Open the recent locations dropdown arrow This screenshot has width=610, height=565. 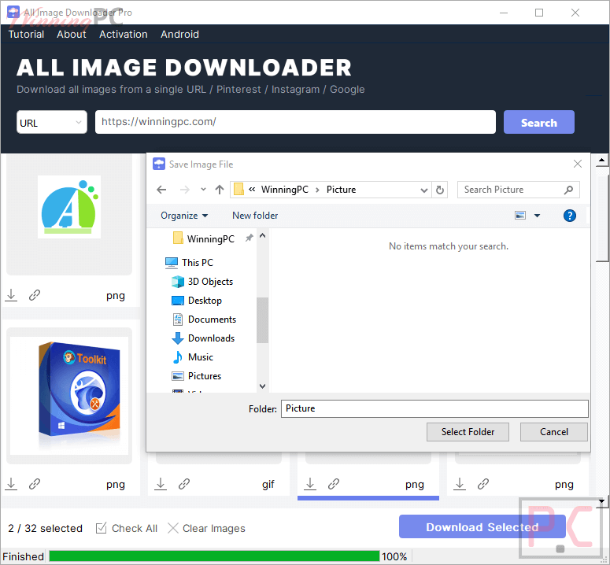click(203, 190)
